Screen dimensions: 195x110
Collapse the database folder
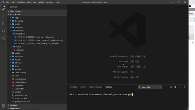point(19,27)
